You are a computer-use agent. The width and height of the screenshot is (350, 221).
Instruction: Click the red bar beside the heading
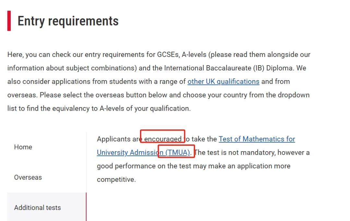coord(9,21)
